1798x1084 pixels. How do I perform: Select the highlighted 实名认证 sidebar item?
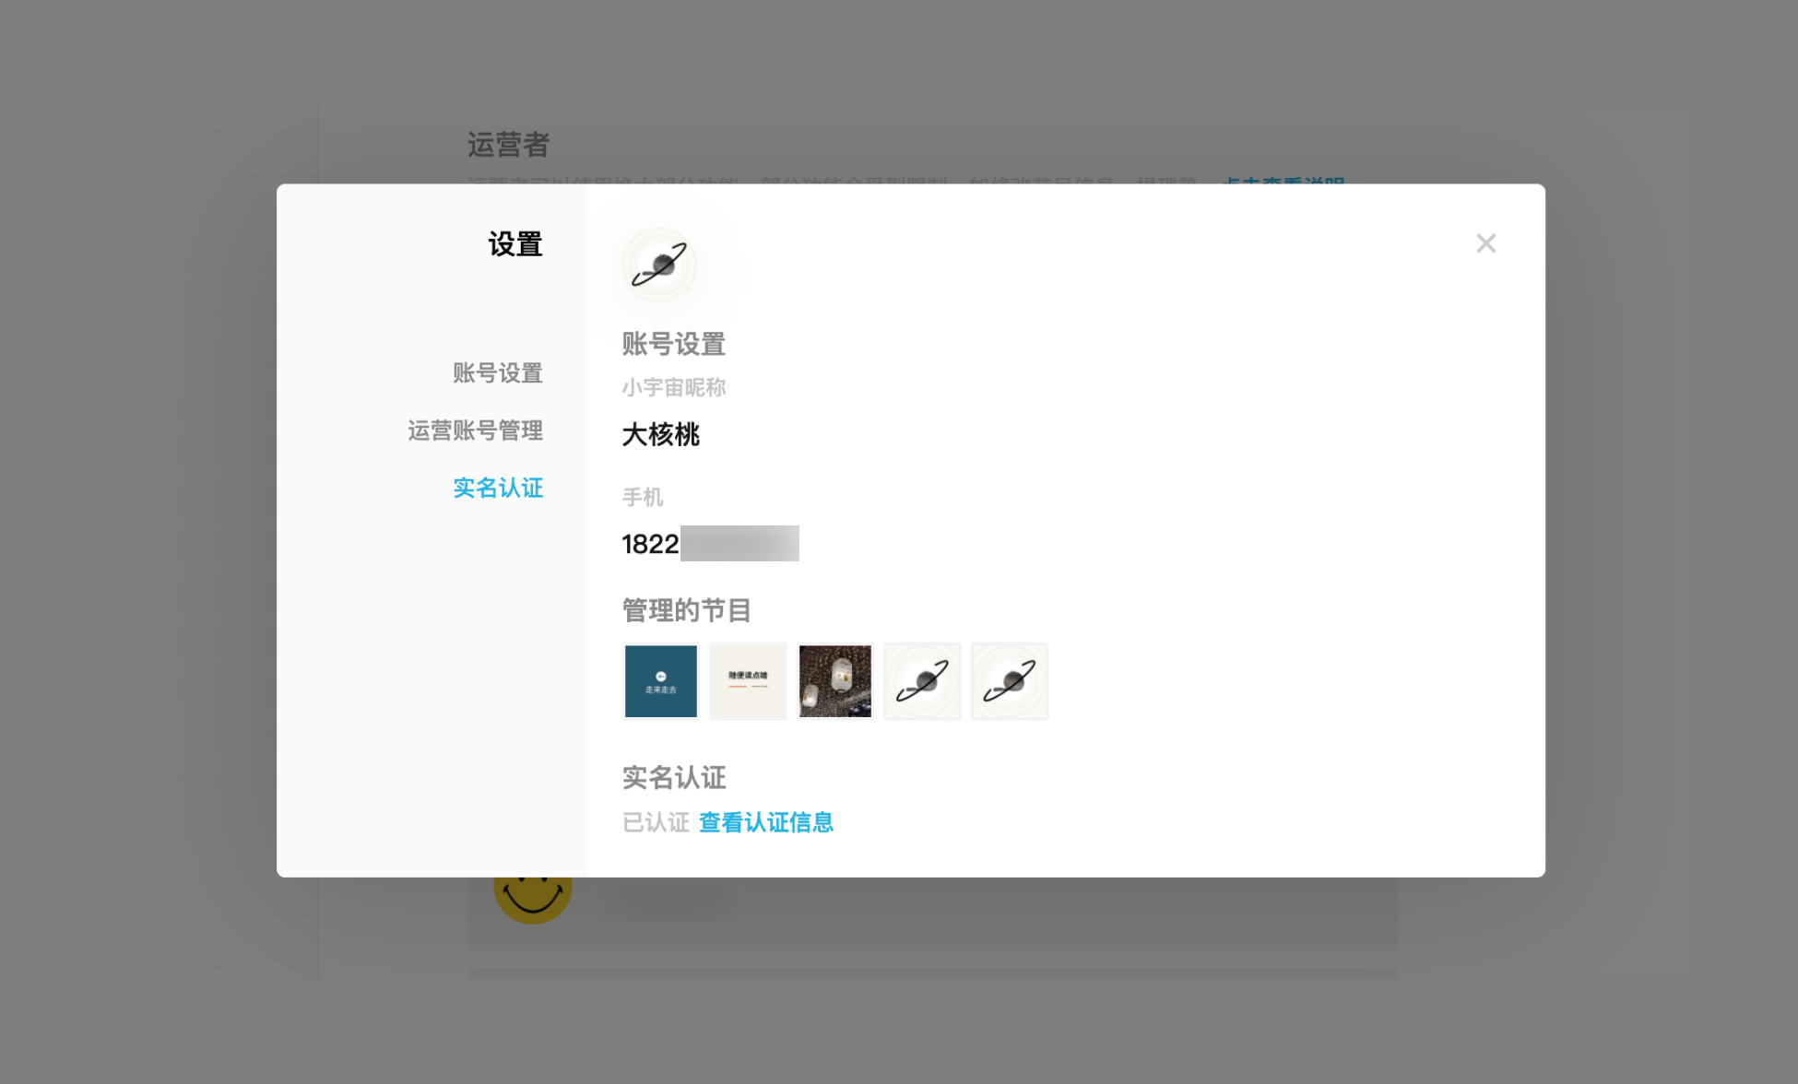pyautogui.click(x=498, y=488)
